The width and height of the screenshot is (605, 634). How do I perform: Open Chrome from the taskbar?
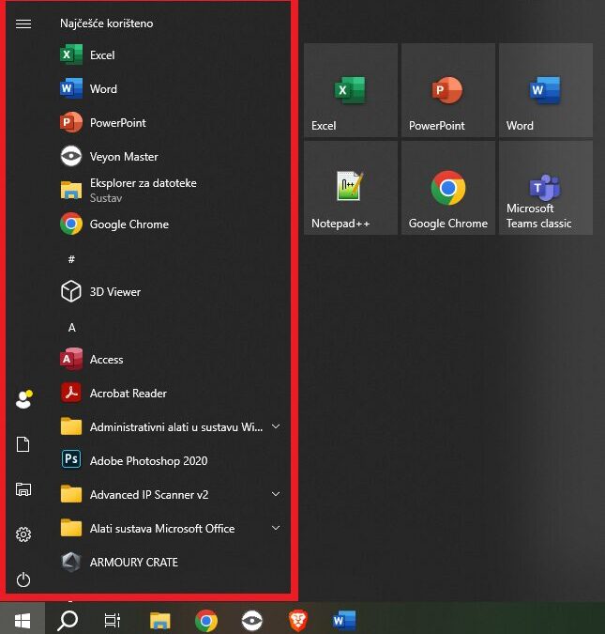[x=206, y=620]
